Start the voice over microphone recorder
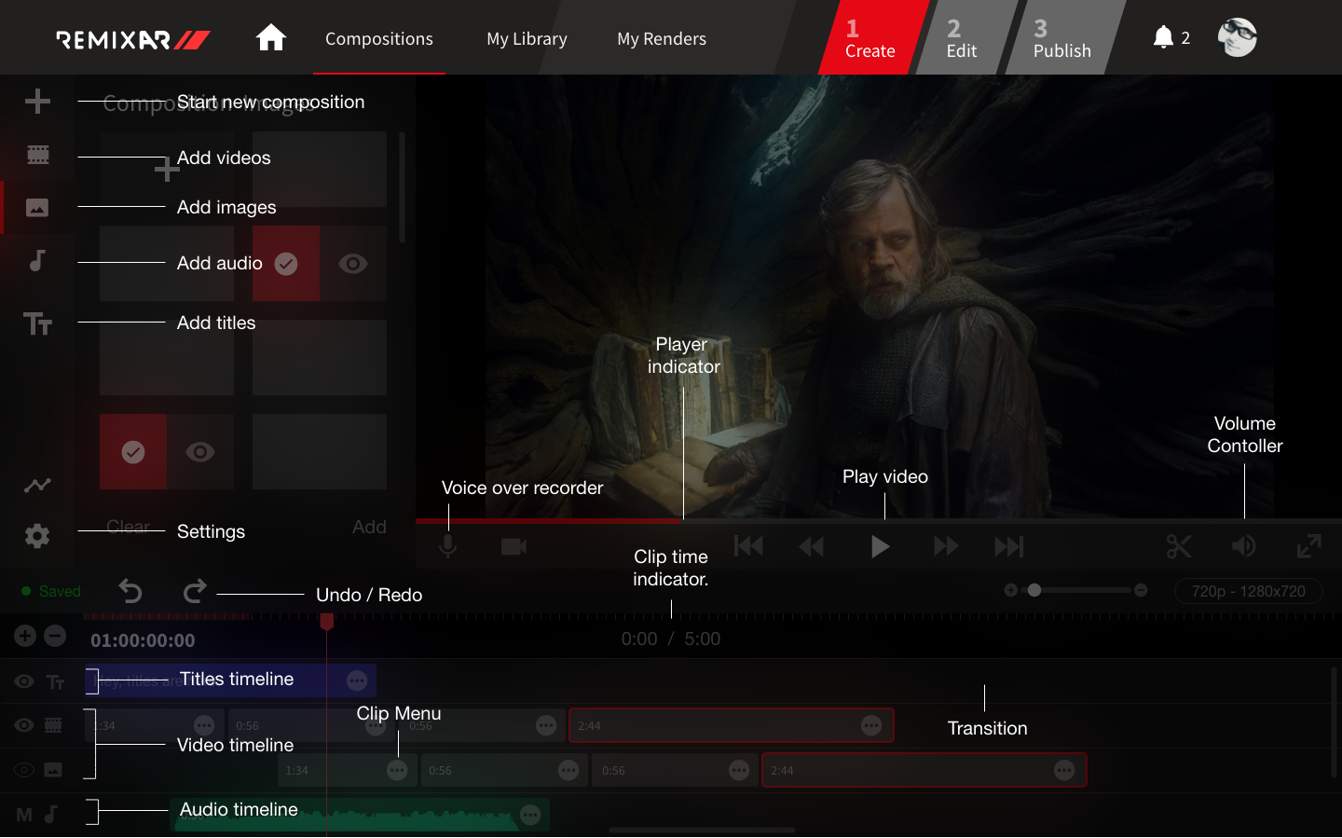The width and height of the screenshot is (1342, 838). (448, 546)
